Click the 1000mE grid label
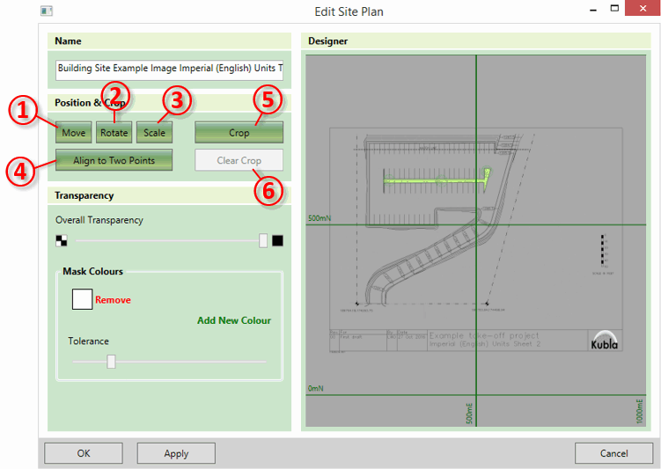661x469 pixels. point(640,411)
